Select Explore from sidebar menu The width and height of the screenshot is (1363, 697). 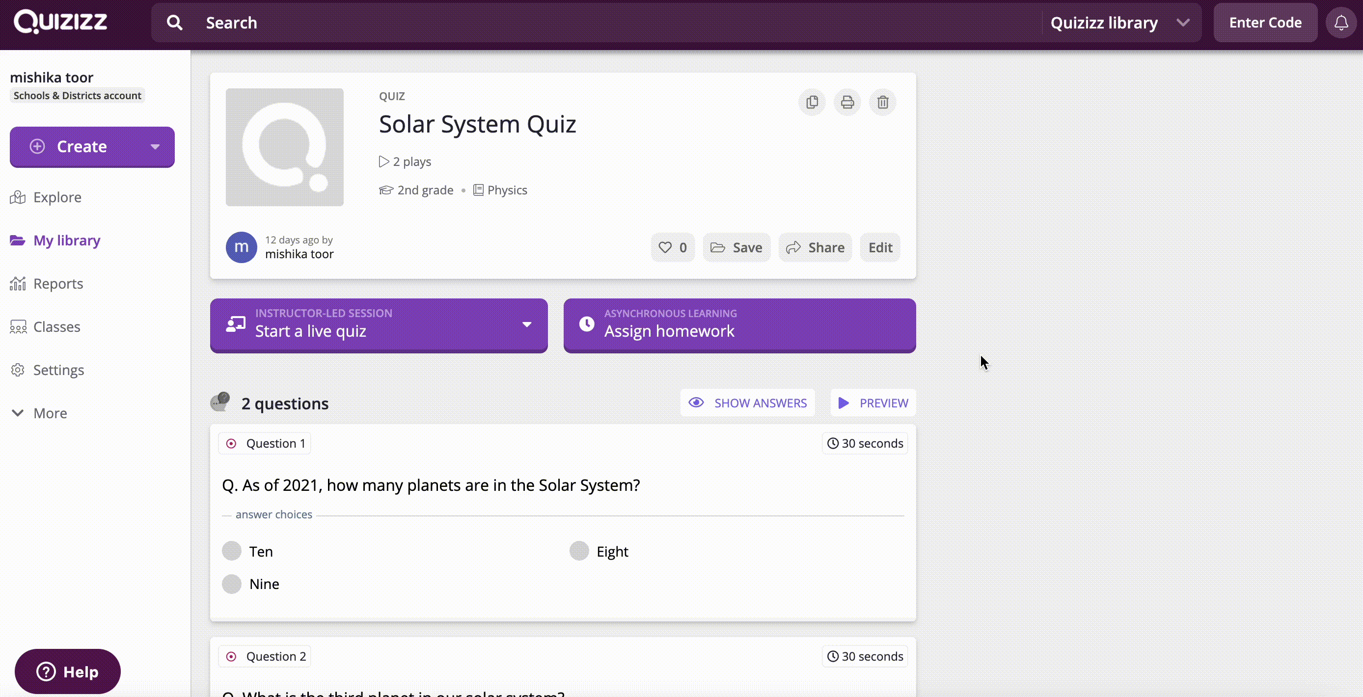point(57,197)
